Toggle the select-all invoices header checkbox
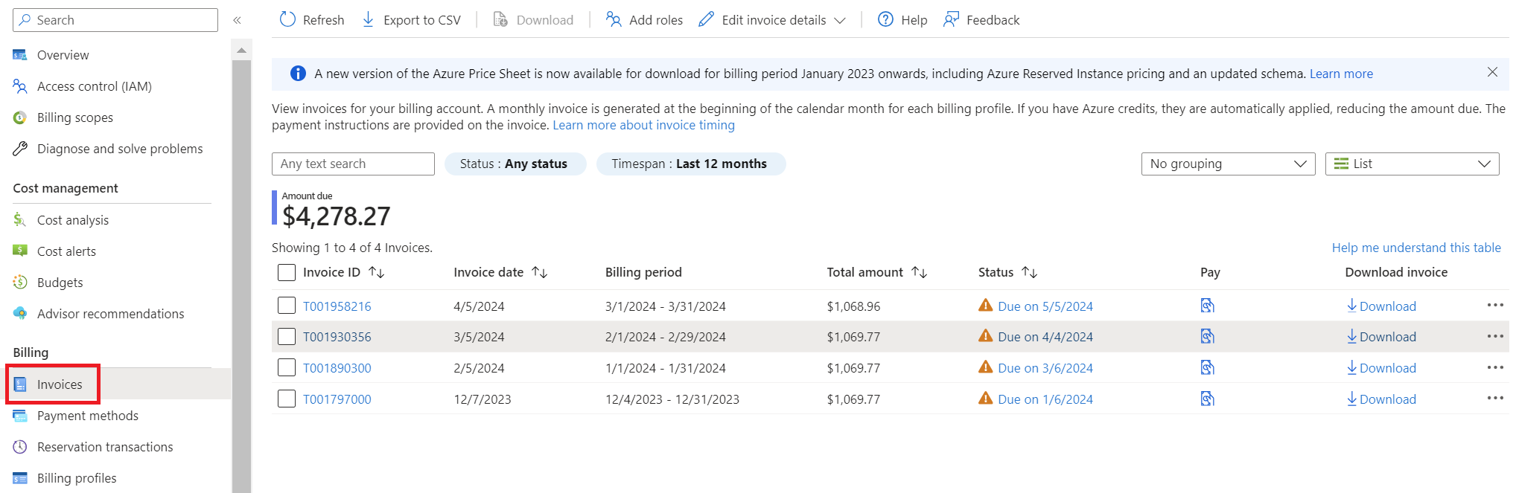The width and height of the screenshot is (1516, 493). coord(287,273)
